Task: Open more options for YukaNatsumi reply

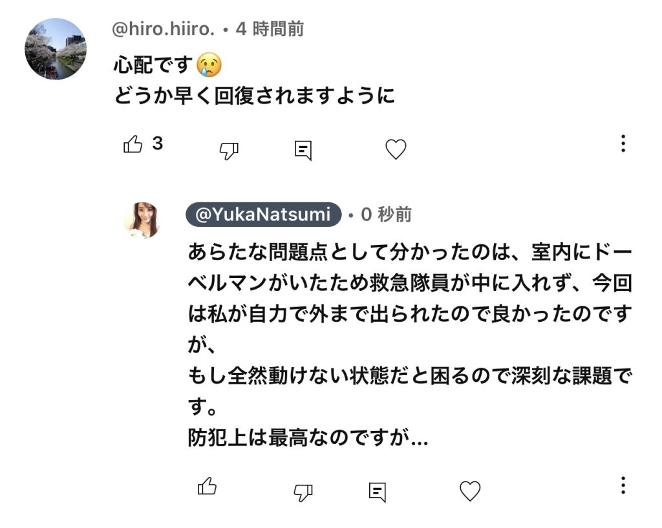Action: pyautogui.click(x=623, y=485)
